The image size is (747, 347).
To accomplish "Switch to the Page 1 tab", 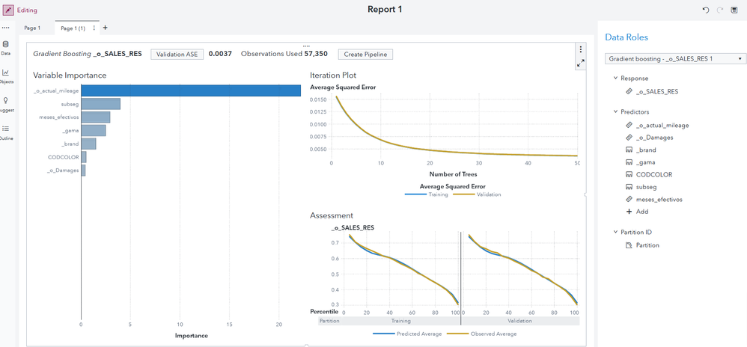I will (x=32, y=28).
